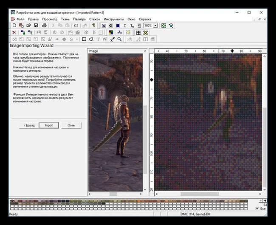The image size is (276, 225).
Task: Click the 'Ready' status bar text
Action: (14, 214)
